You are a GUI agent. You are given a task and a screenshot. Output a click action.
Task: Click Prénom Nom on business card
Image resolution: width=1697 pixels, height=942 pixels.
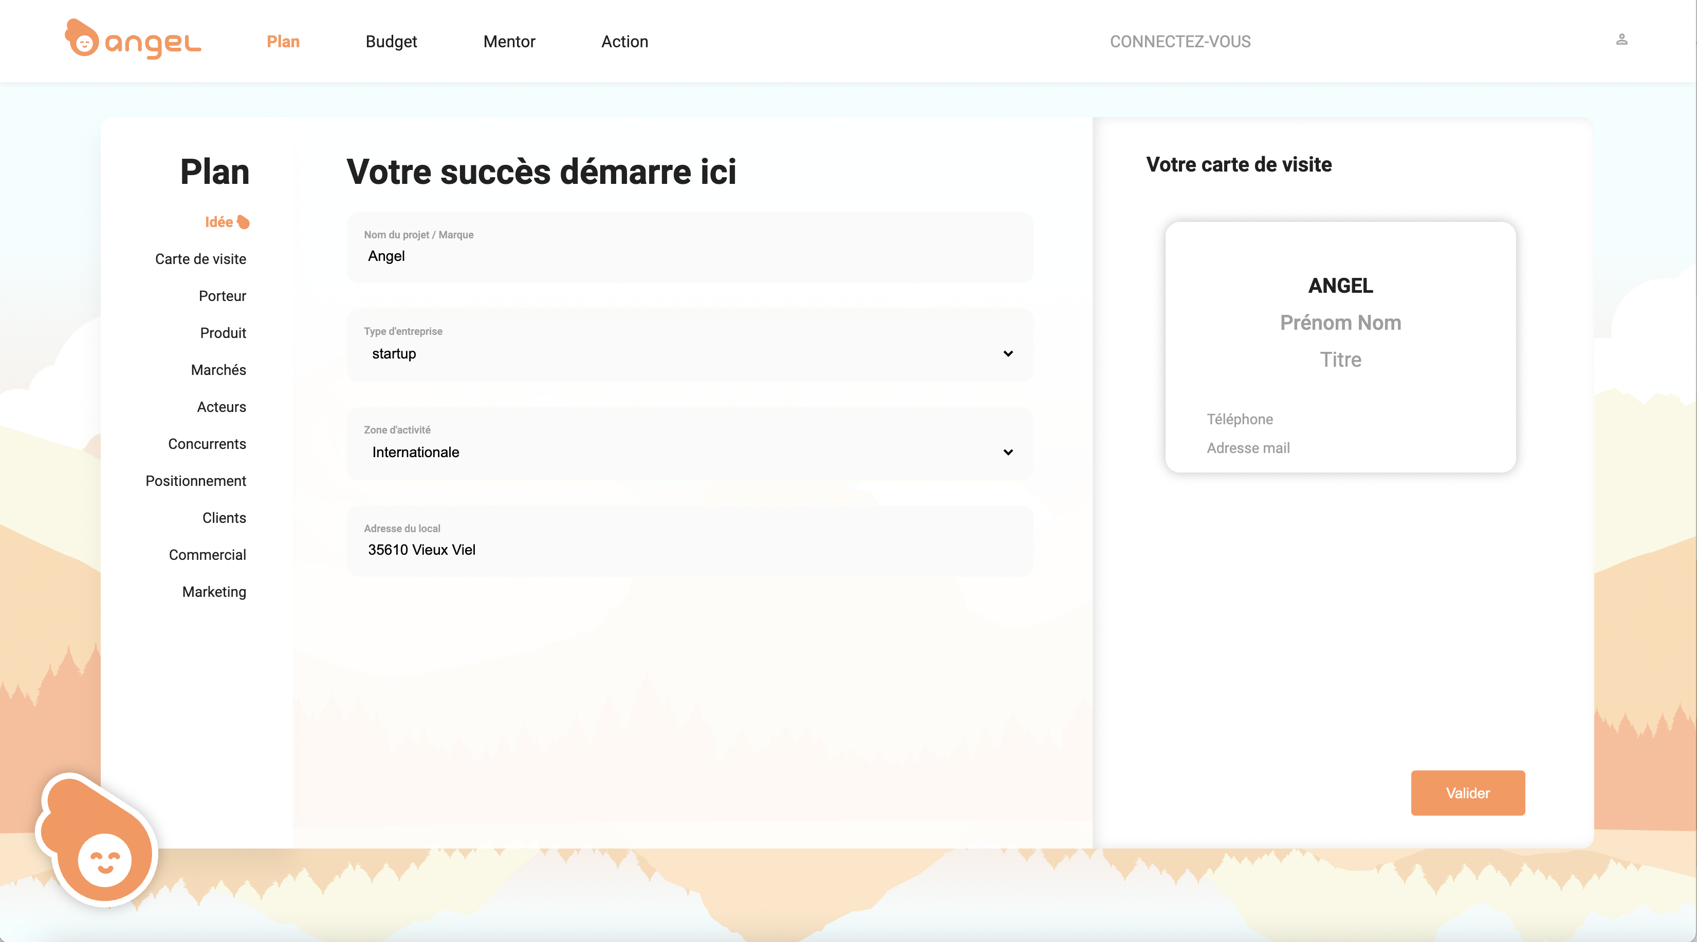click(1341, 323)
